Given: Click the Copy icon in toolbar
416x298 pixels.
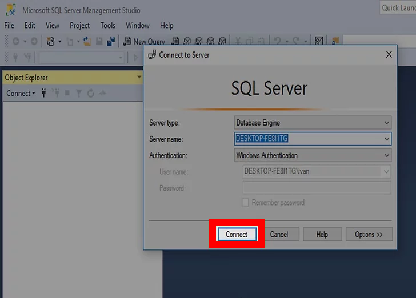Looking at the screenshot, I should (250, 41).
